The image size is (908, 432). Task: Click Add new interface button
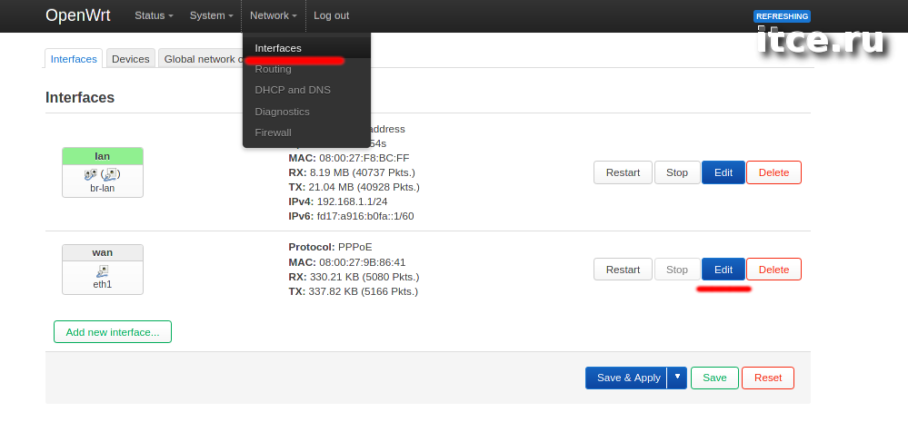pos(113,332)
